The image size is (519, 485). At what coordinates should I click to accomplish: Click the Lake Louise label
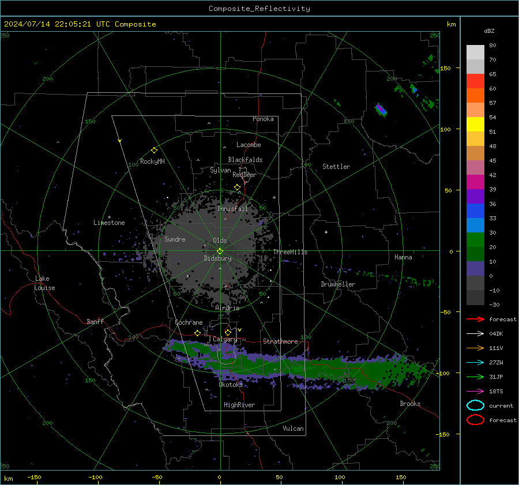coord(44,283)
